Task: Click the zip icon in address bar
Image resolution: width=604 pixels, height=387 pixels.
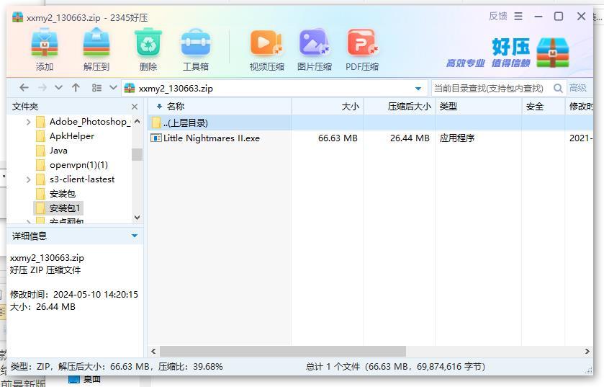Action: [130, 88]
